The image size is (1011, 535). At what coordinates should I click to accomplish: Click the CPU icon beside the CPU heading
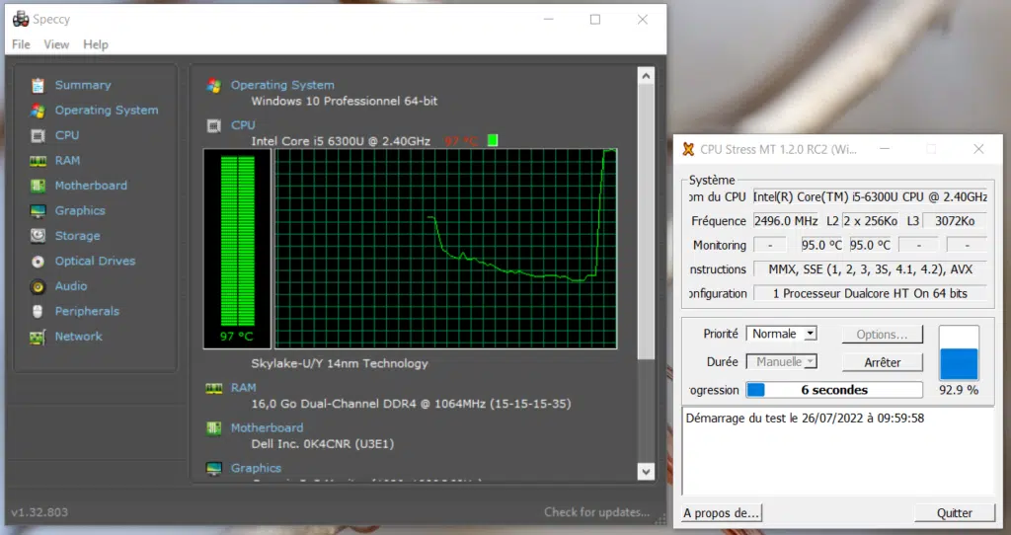[214, 125]
